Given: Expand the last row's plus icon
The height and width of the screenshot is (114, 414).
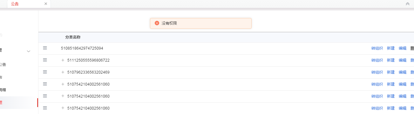Looking at the screenshot, I should pos(63,108).
